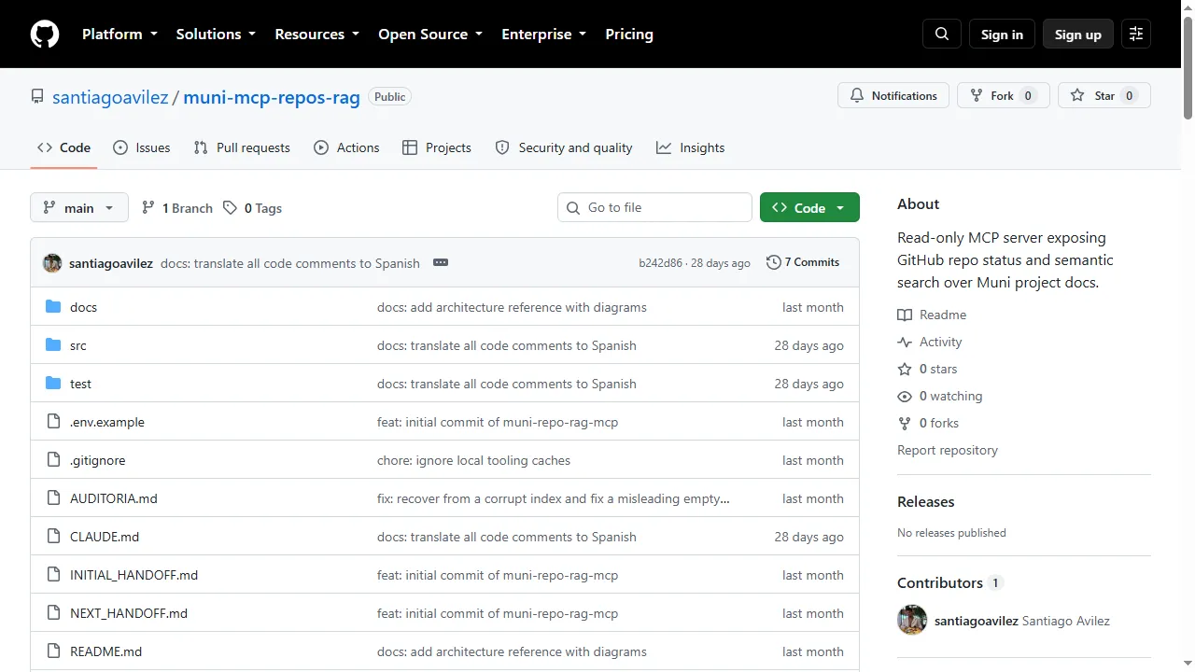Viewport: 1195px width, 672px height.
Task: Click the eye icon next to 0 watching
Action: coord(905,396)
